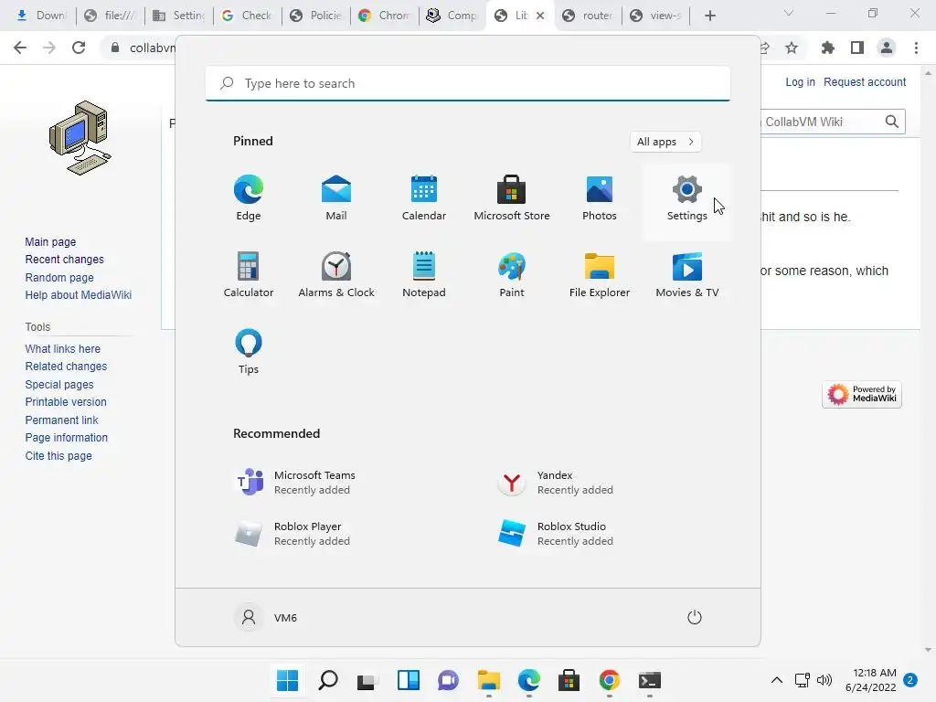Click the Log in link

coord(800,81)
